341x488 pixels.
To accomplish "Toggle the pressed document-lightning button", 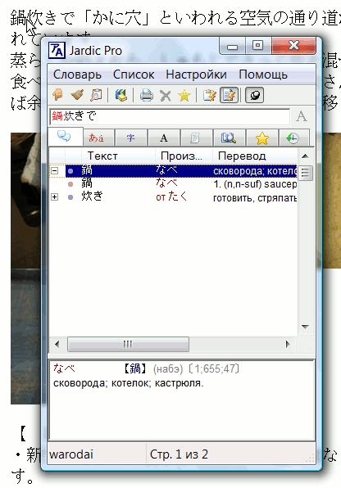I will tap(229, 95).
